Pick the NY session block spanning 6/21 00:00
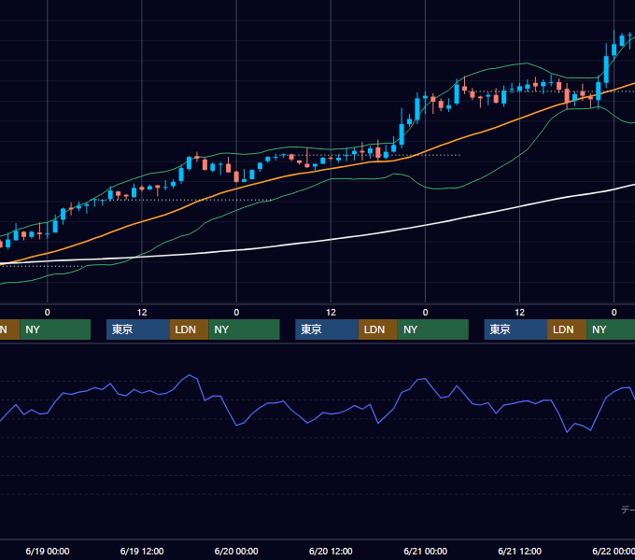 click(433, 329)
